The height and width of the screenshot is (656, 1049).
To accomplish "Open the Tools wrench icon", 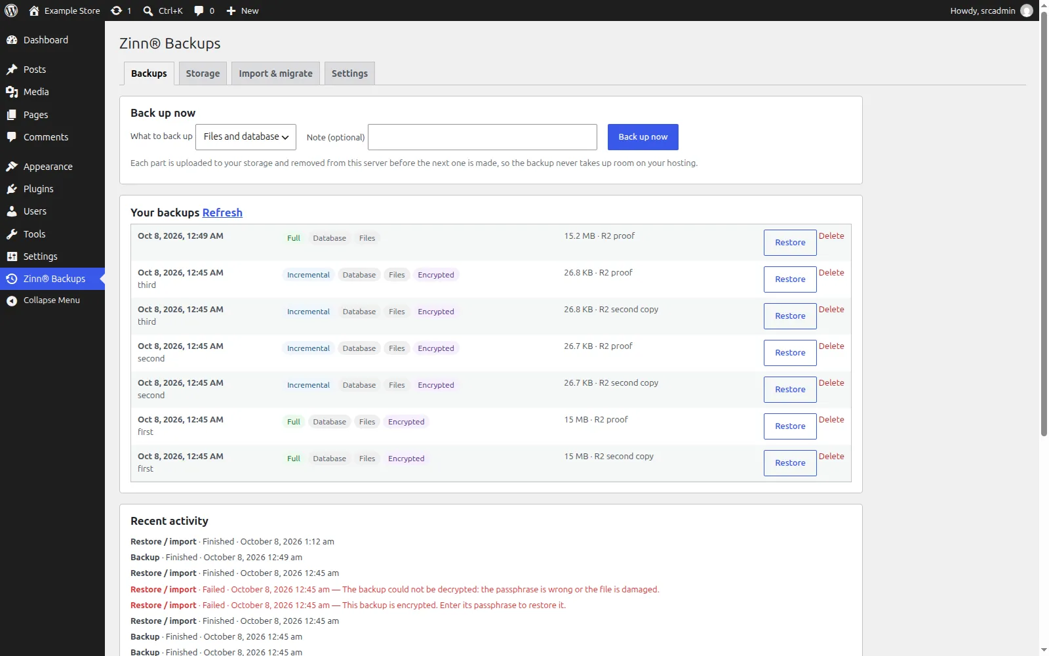I will (12, 234).
